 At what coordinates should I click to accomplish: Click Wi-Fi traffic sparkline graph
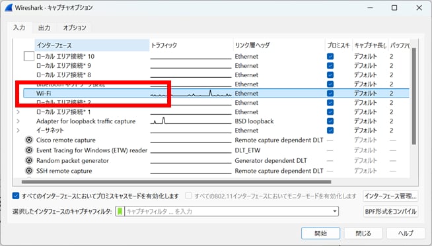(x=191, y=93)
